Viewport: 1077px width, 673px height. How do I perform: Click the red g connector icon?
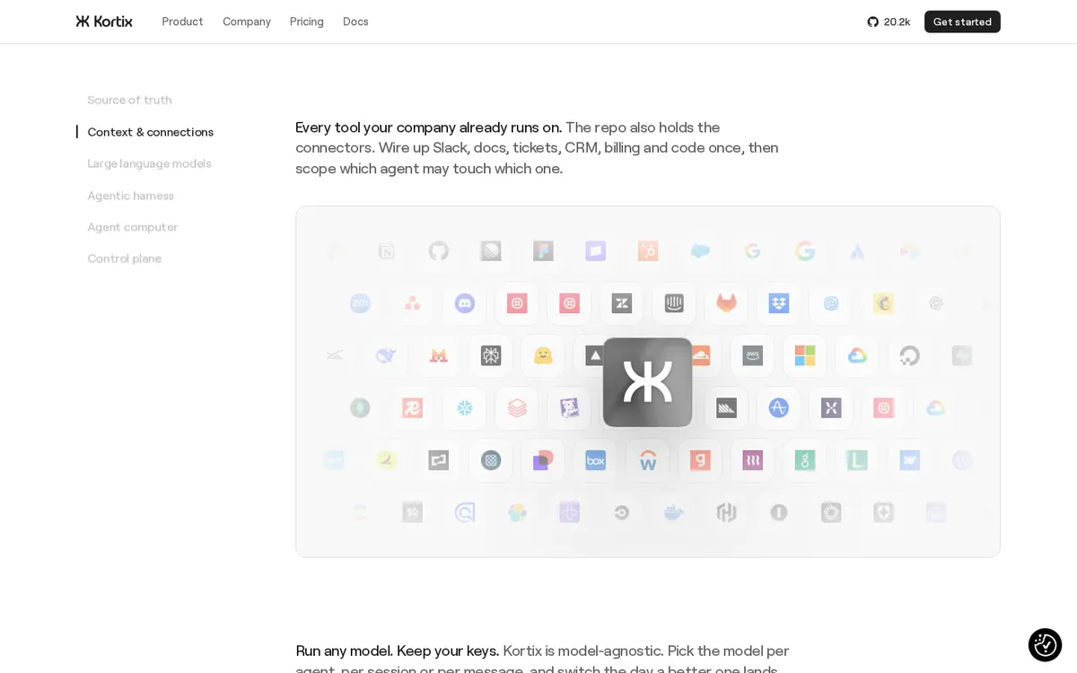click(x=700, y=460)
